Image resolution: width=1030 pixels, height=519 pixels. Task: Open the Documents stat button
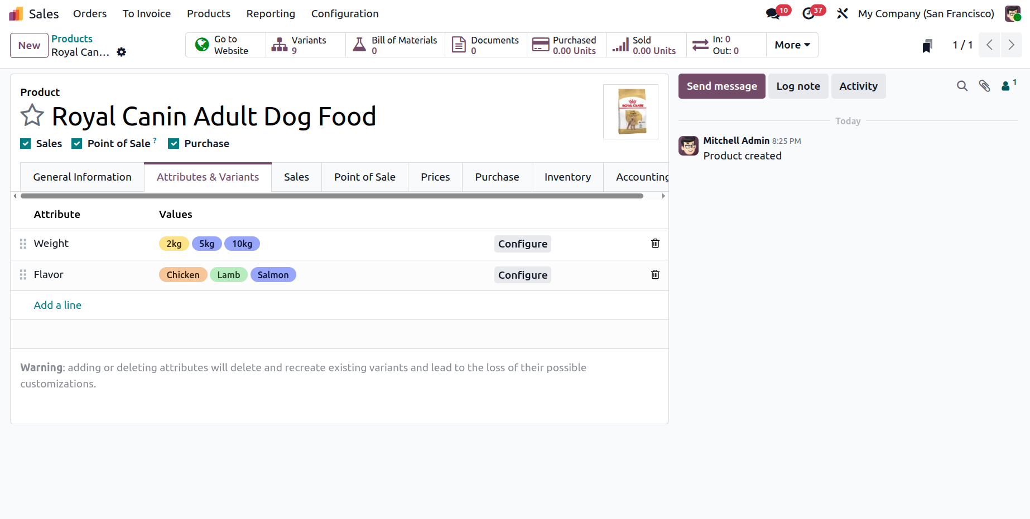point(485,45)
